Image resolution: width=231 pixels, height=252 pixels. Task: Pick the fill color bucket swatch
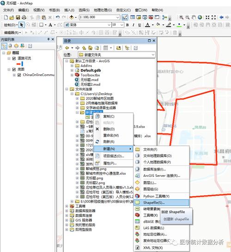pyautogui.click(x=158, y=25)
